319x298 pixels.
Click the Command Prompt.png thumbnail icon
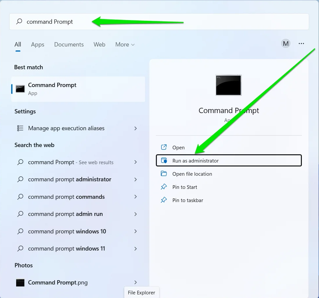tap(20, 283)
